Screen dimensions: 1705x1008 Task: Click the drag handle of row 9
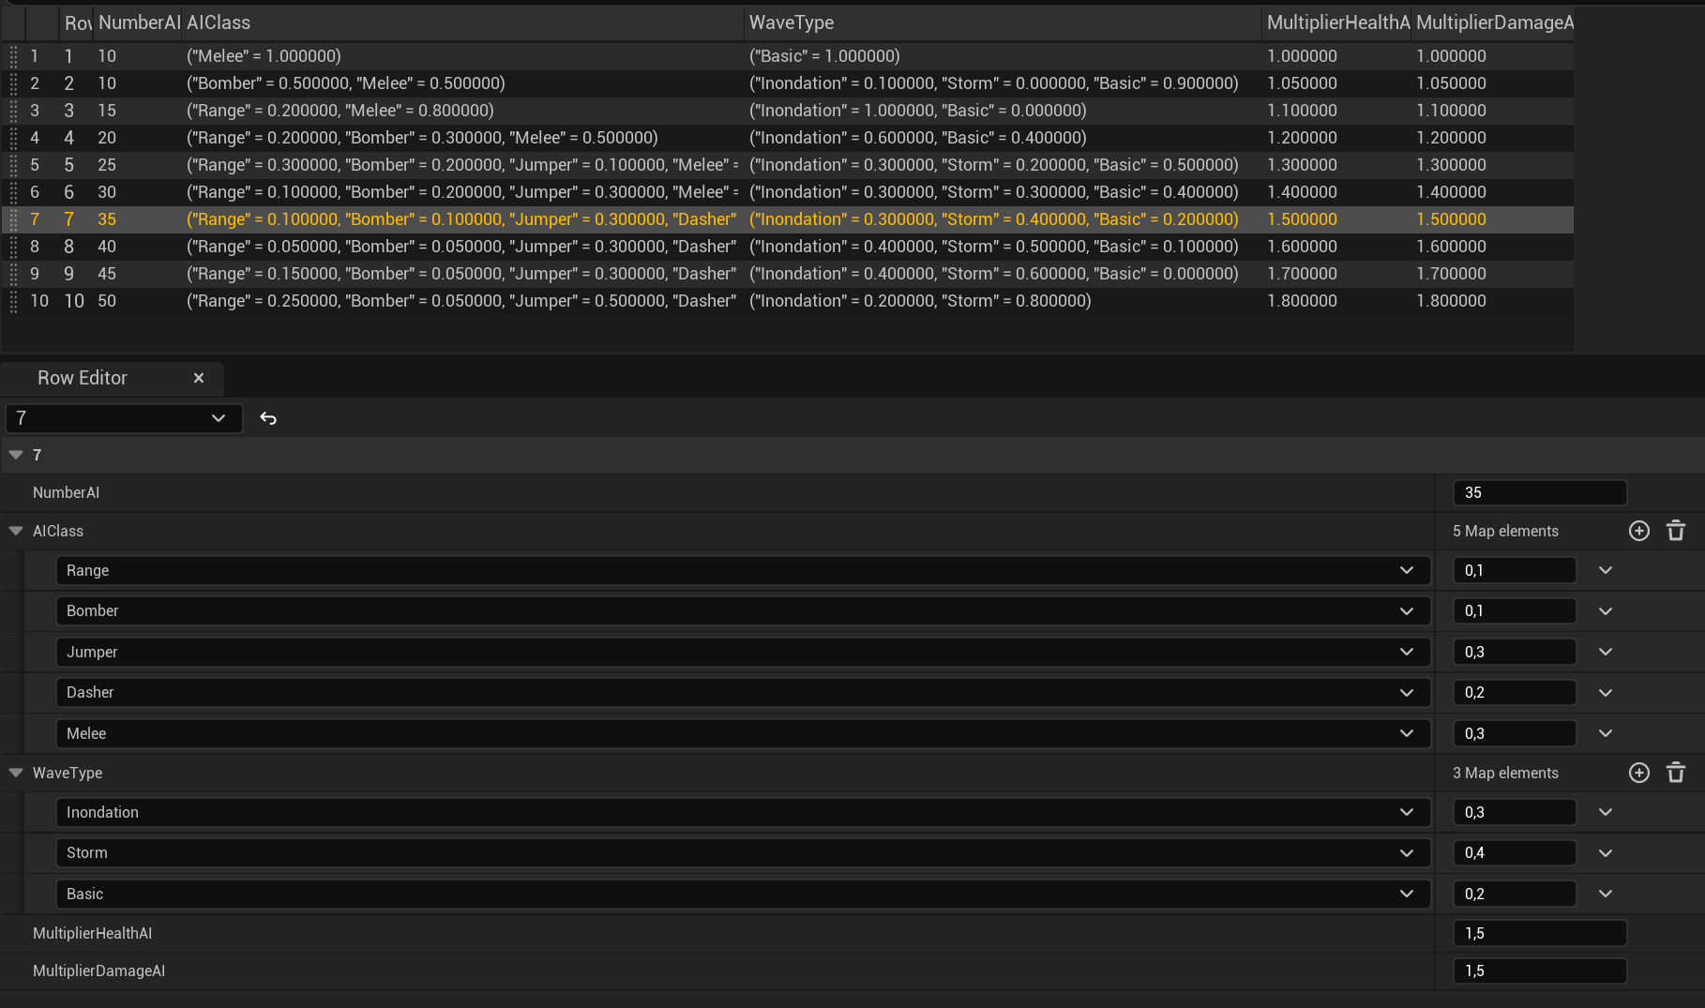pos(13,274)
